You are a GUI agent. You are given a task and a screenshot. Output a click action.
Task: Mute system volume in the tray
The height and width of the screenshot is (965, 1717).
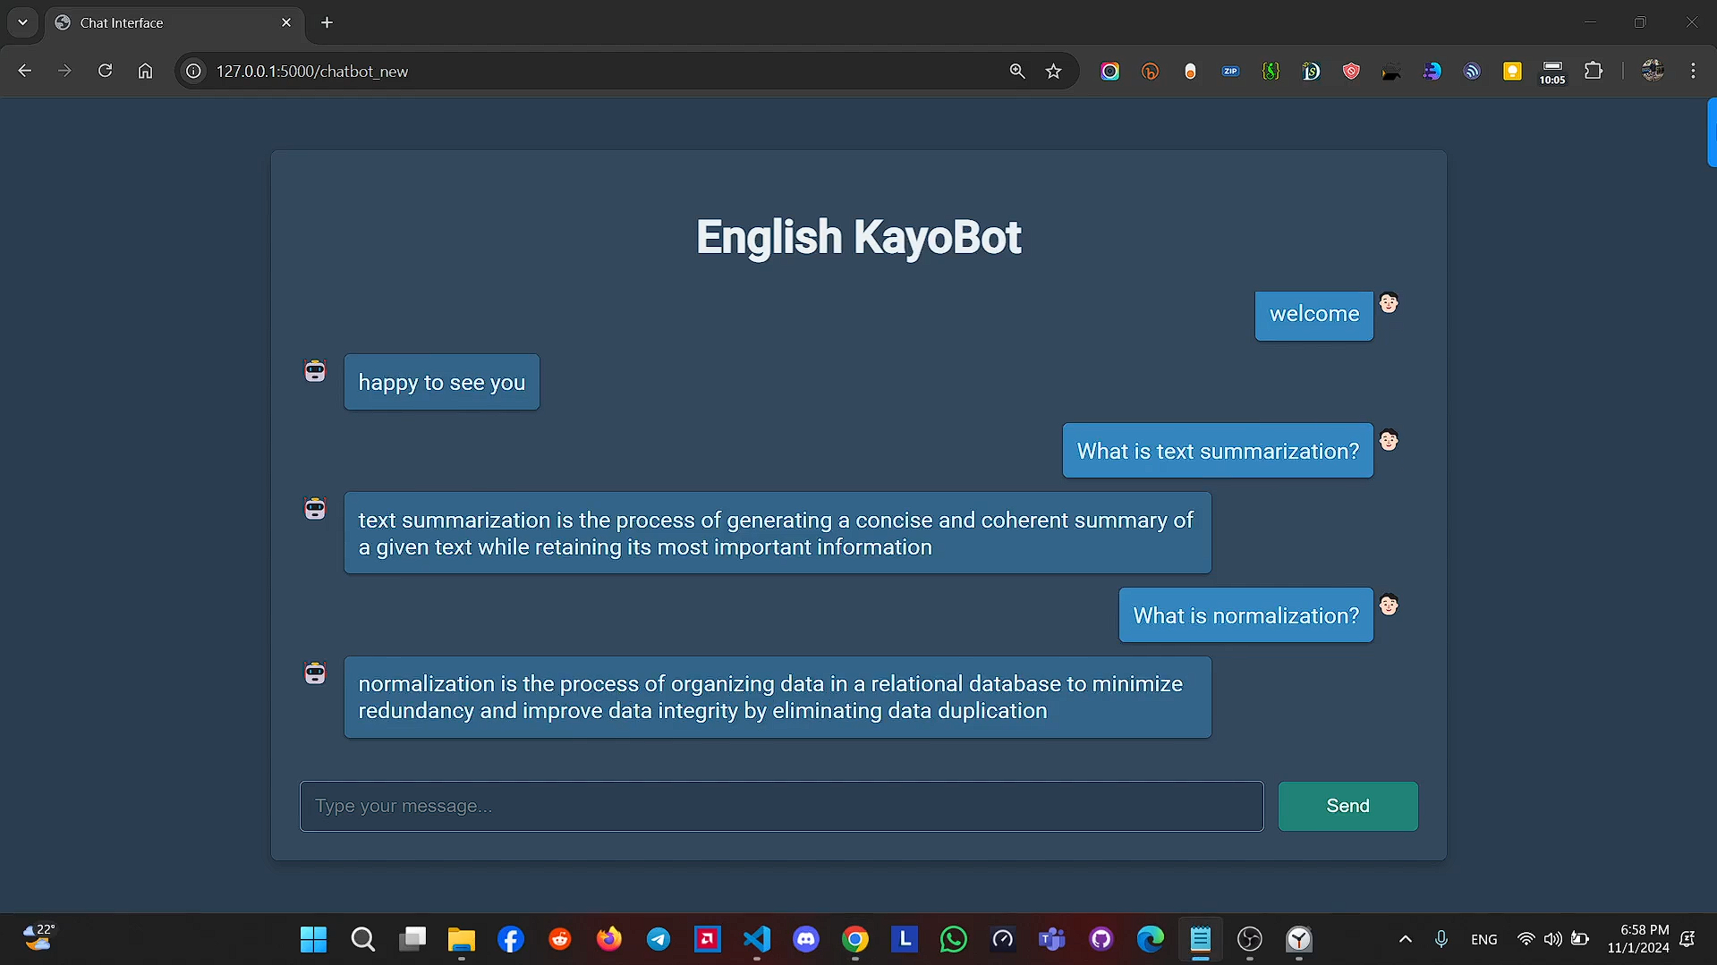tap(1552, 939)
